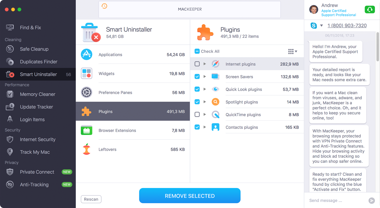
Task: Check the Internet plugins checkbox
Action: tap(197, 64)
